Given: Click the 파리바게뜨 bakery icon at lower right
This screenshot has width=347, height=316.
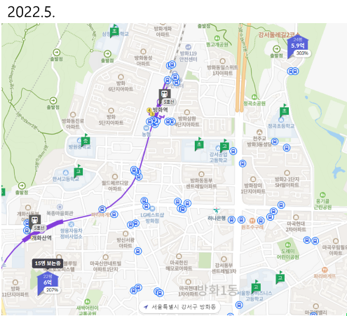Looking at the screenshot, I should click(325, 270).
